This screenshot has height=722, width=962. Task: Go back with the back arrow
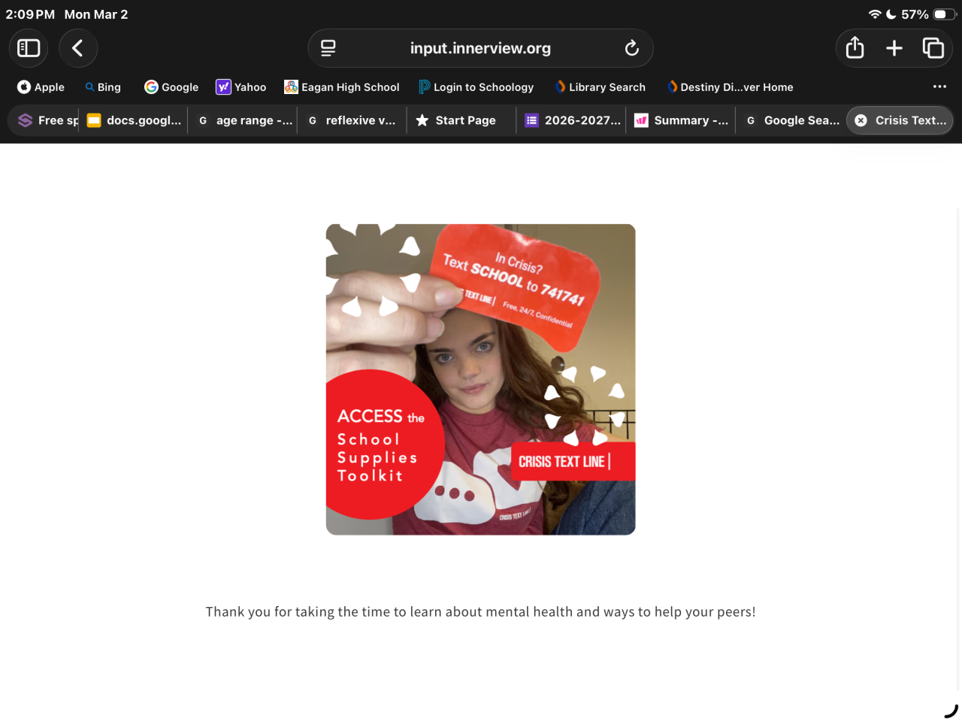78,48
